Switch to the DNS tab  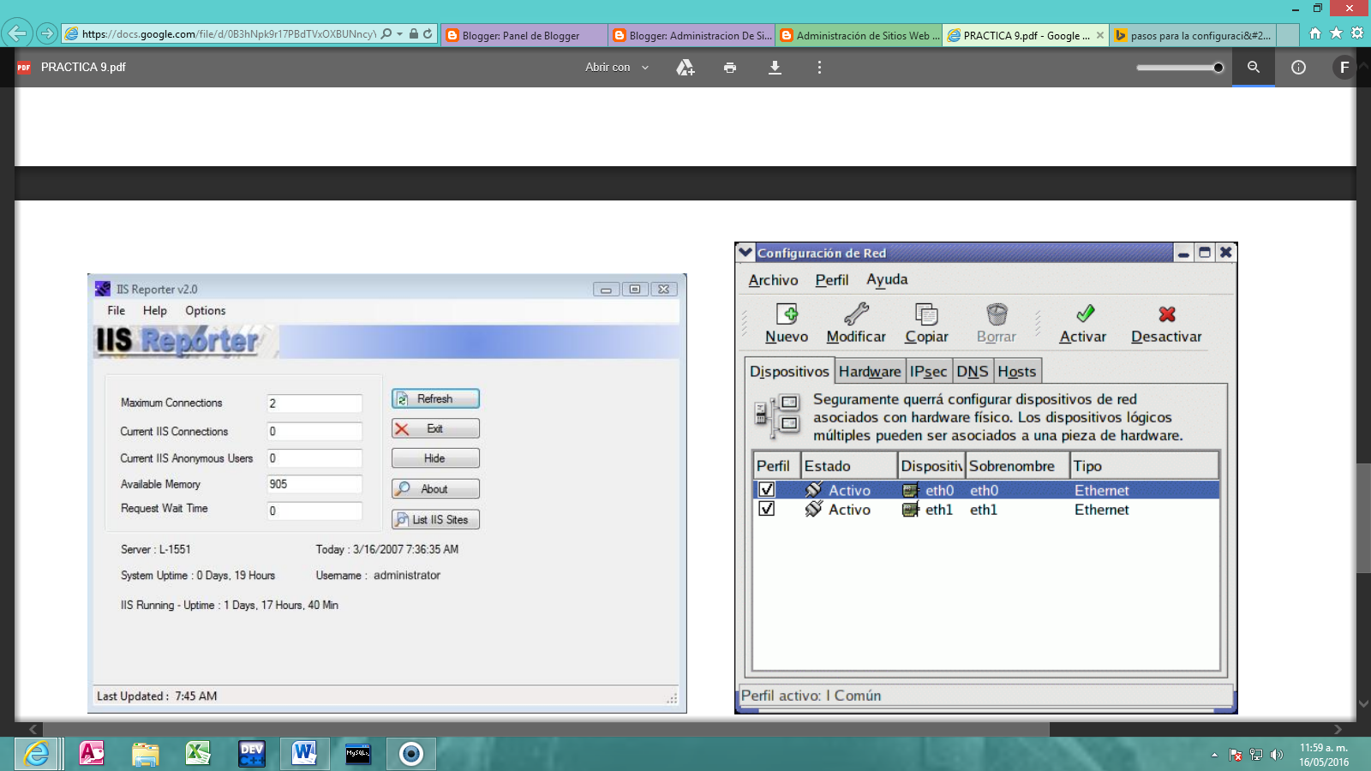point(973,371)
